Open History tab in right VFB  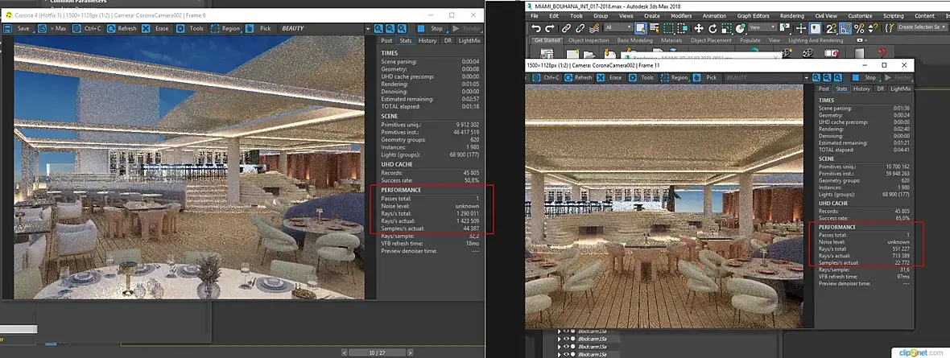click(861, 89)
